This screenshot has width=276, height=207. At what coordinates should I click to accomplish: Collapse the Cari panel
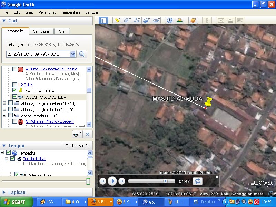point(4,21)
